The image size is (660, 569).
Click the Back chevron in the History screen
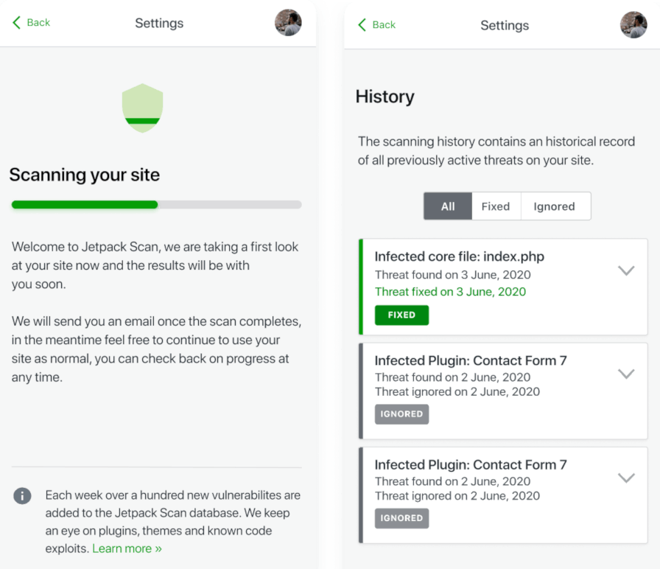[362, 25]
